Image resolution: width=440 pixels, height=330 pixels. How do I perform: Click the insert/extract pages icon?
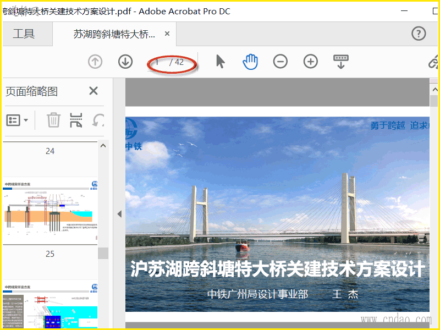[76, 120]
